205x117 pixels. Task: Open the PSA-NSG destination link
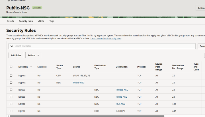(120, 104)
